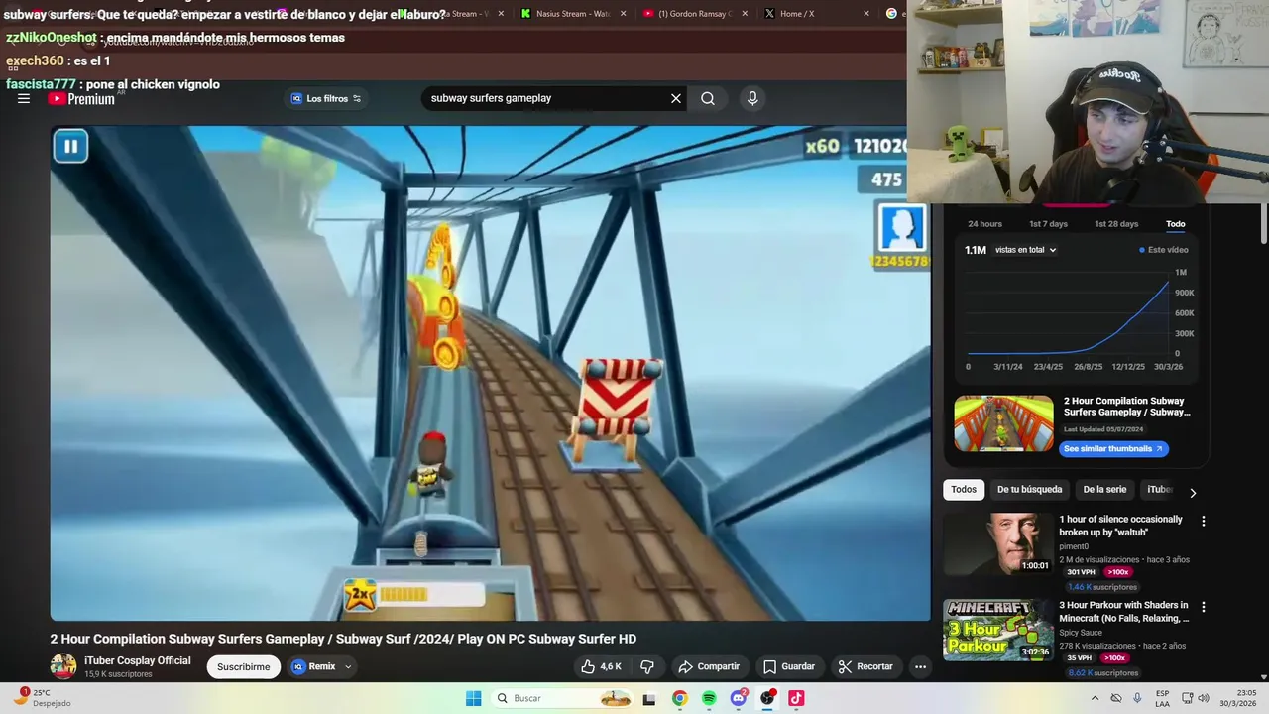Expand the Remix dropdown arrow

[348, 666]
